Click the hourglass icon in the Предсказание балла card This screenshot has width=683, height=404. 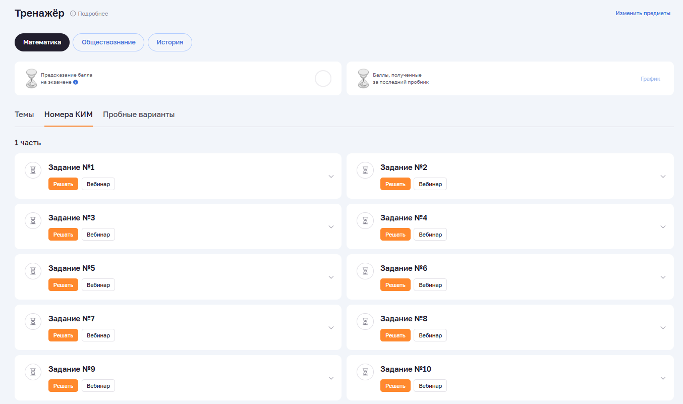point(32,79)
